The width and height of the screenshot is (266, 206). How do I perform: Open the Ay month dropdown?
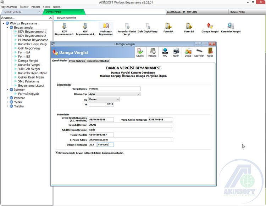pyautogui.click(x=118, y=99)
